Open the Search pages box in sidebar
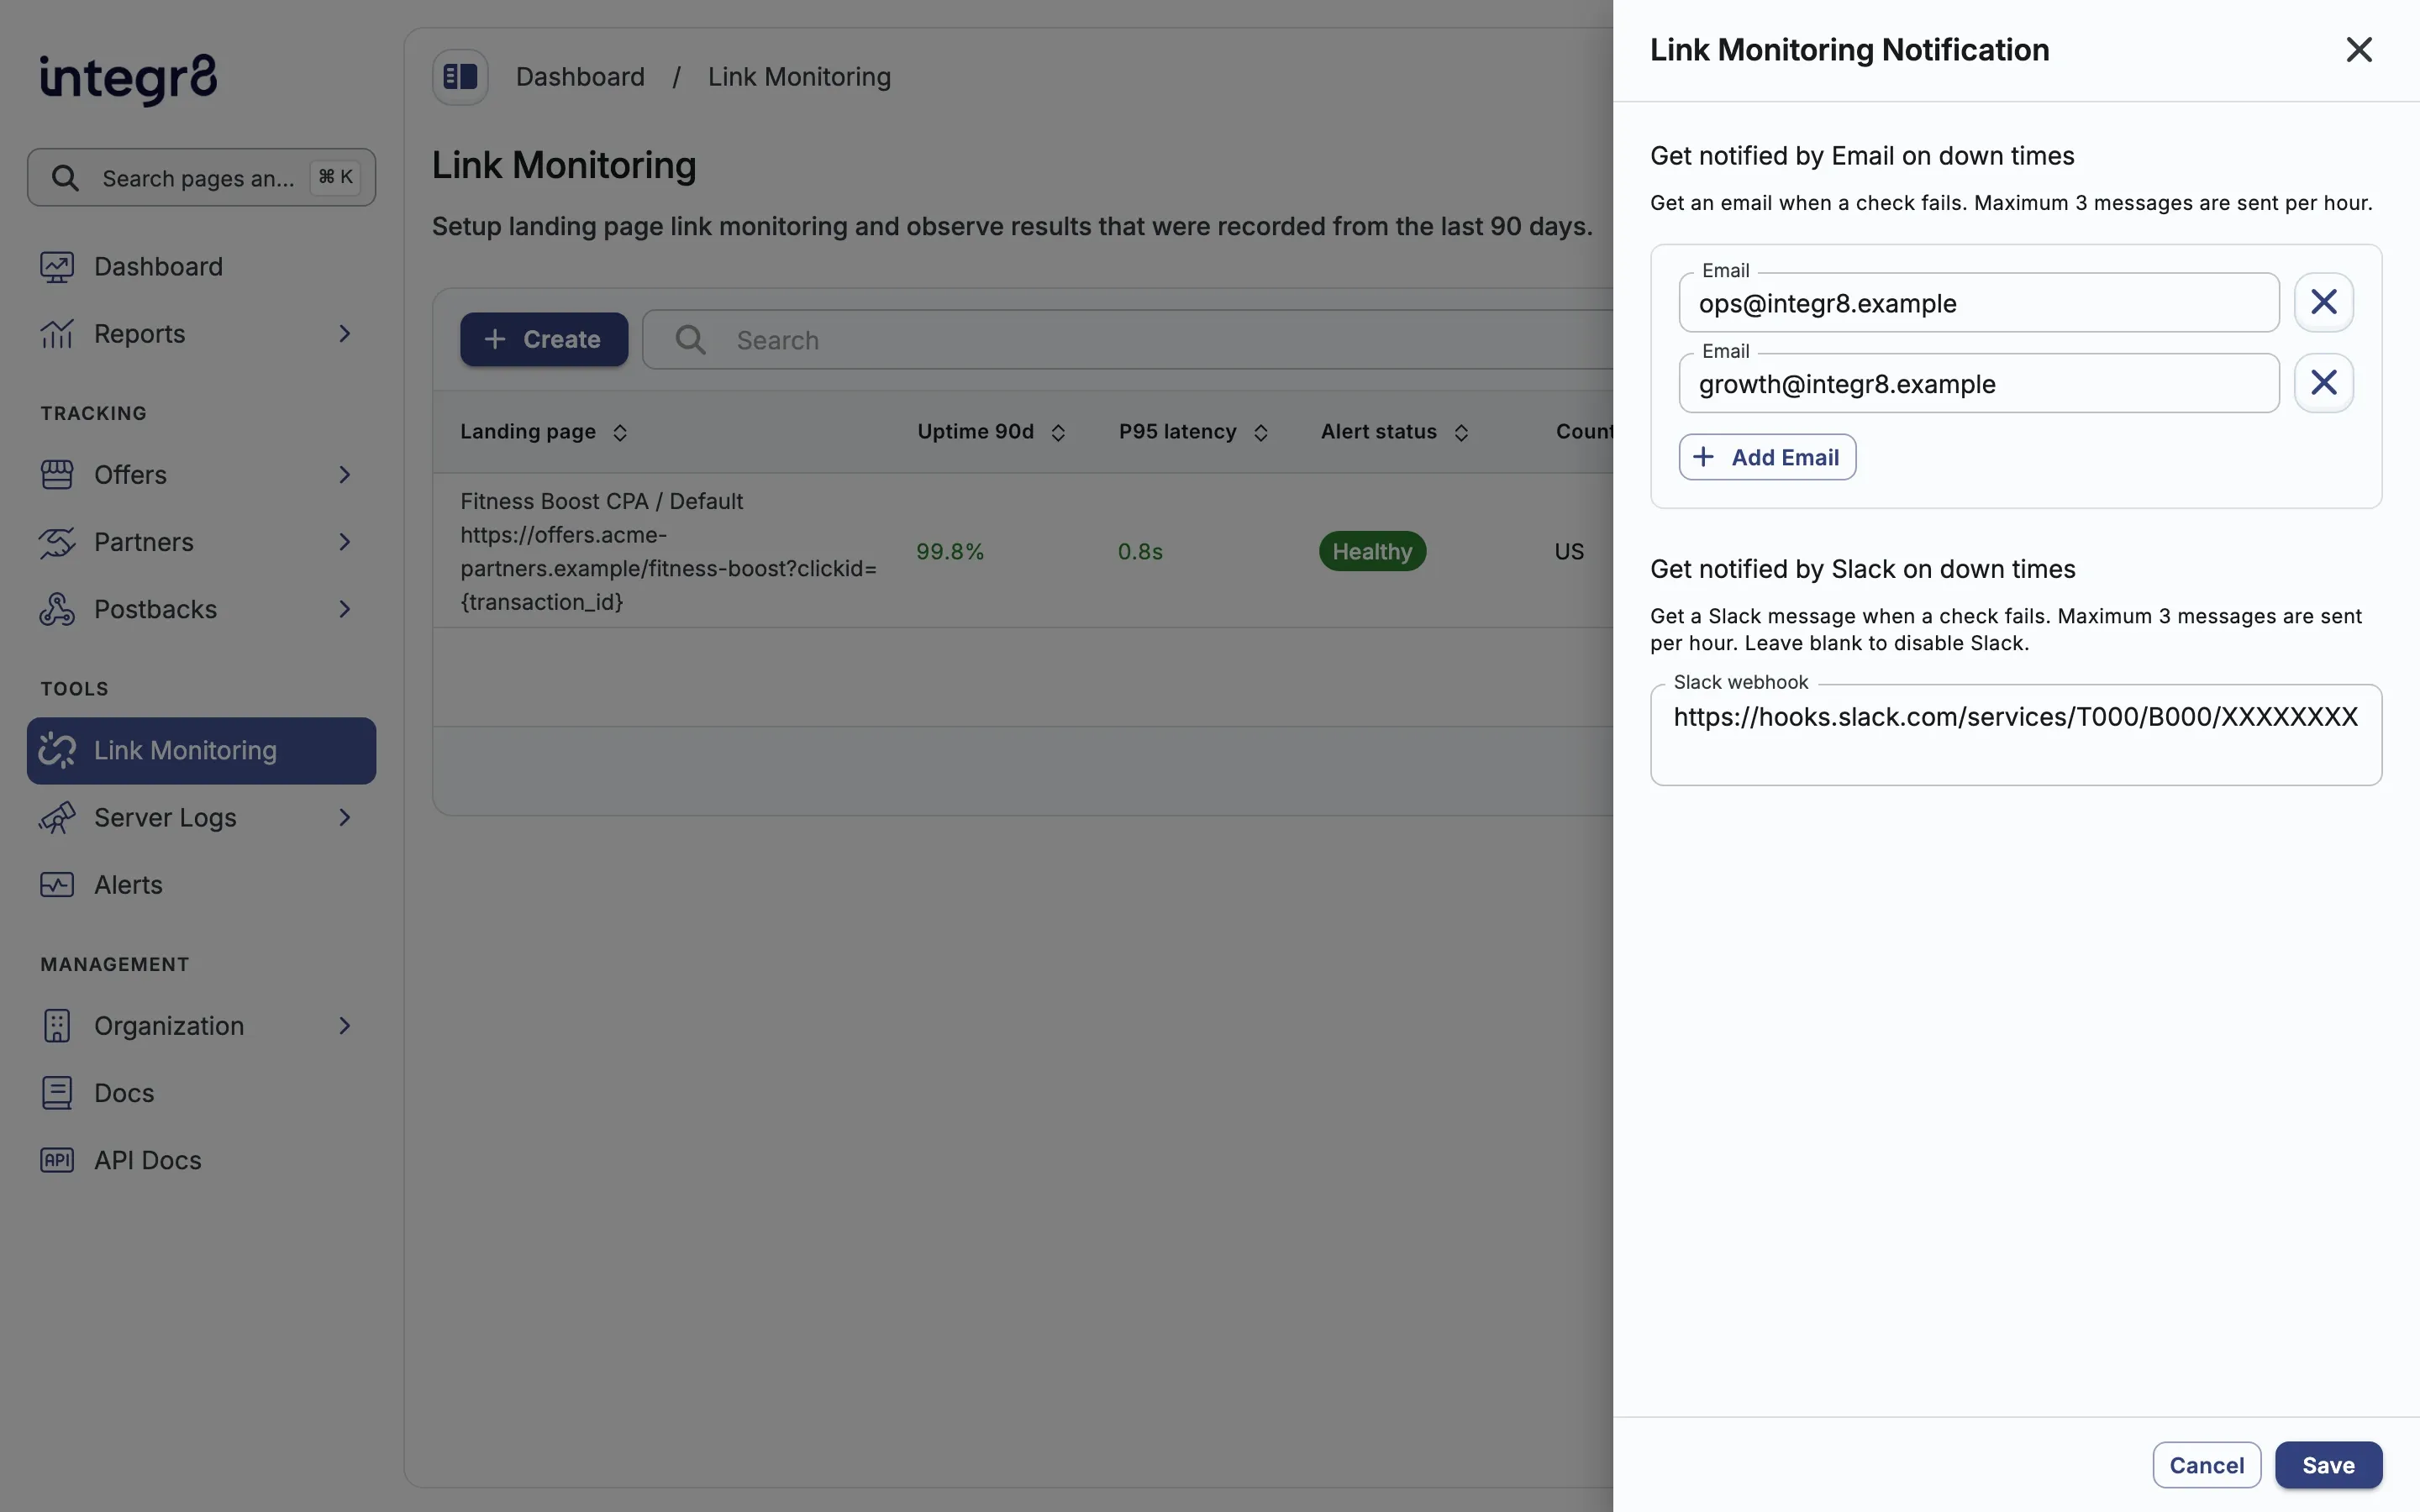 coord(201,178)
